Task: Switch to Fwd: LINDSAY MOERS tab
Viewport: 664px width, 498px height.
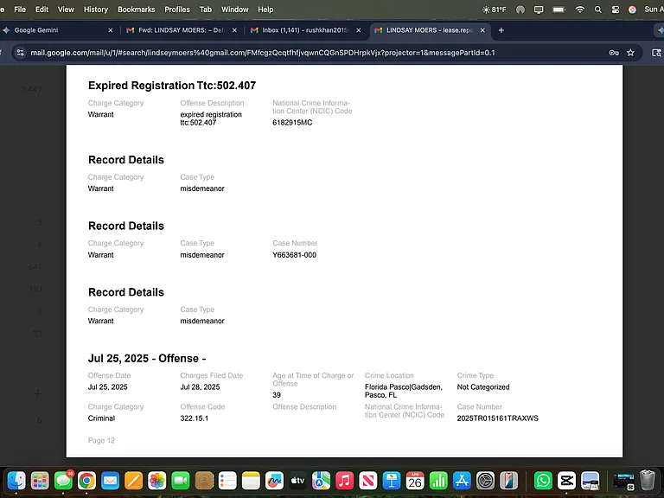Action: point(181,30)
